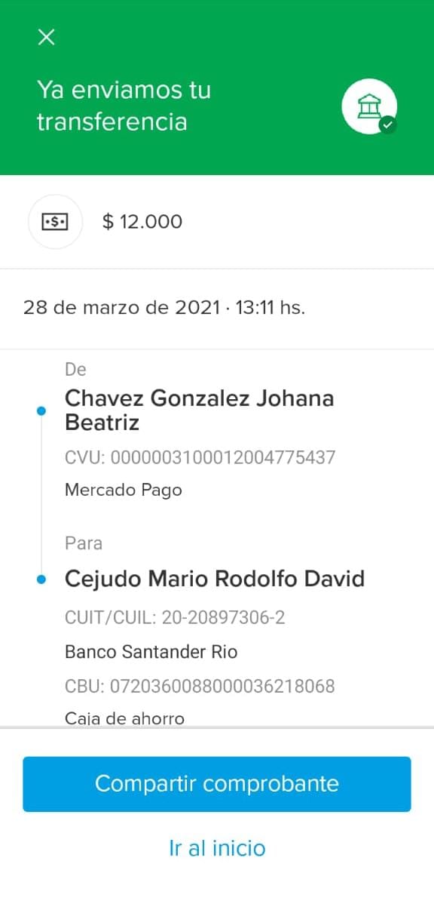Tap recipient name Cejudo Mario Rodolfo David
The image size is (434, 904).
tap(215, 579)
